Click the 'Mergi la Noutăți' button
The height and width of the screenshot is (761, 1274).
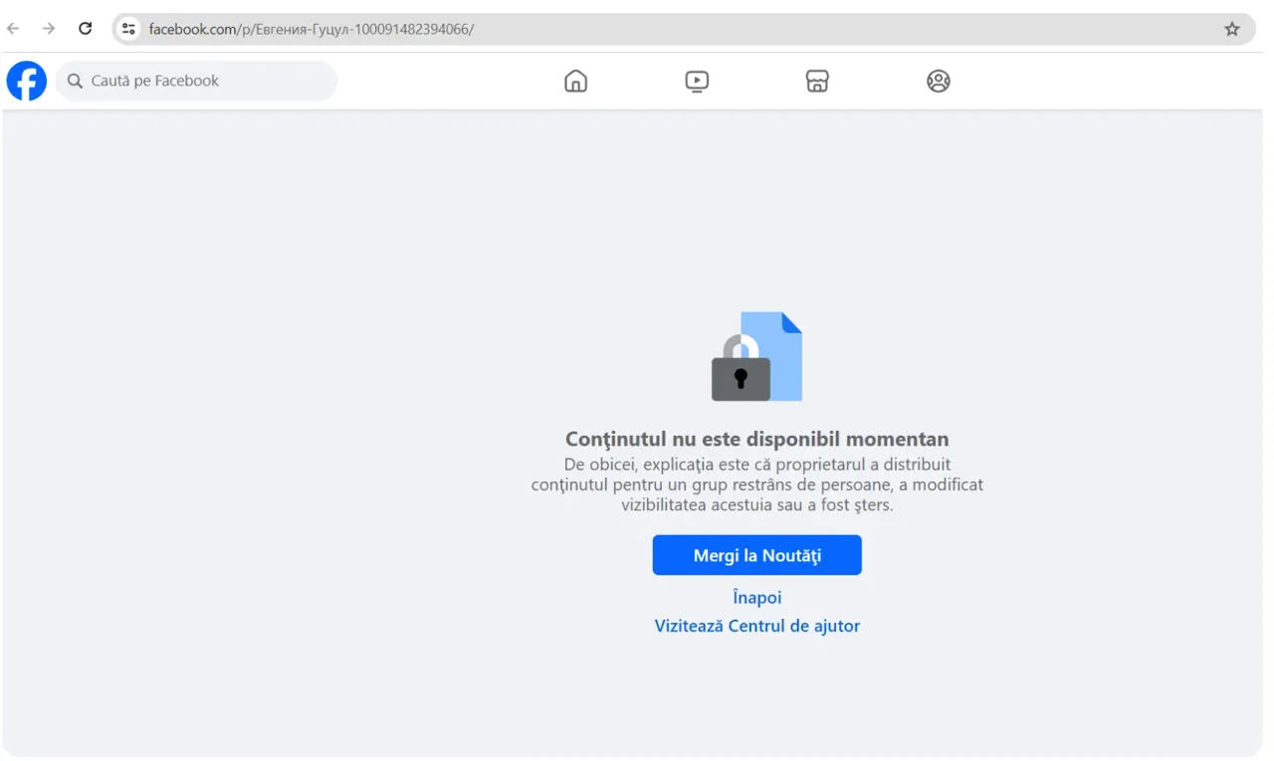(x=757, y=555)
